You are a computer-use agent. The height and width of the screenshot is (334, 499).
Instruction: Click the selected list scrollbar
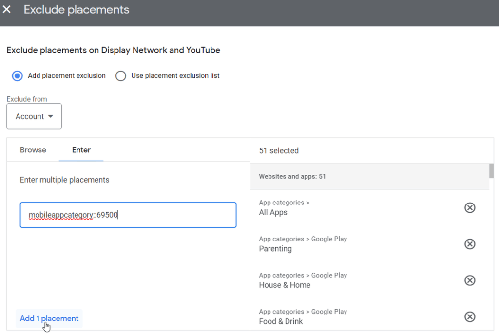click(491, 171)
